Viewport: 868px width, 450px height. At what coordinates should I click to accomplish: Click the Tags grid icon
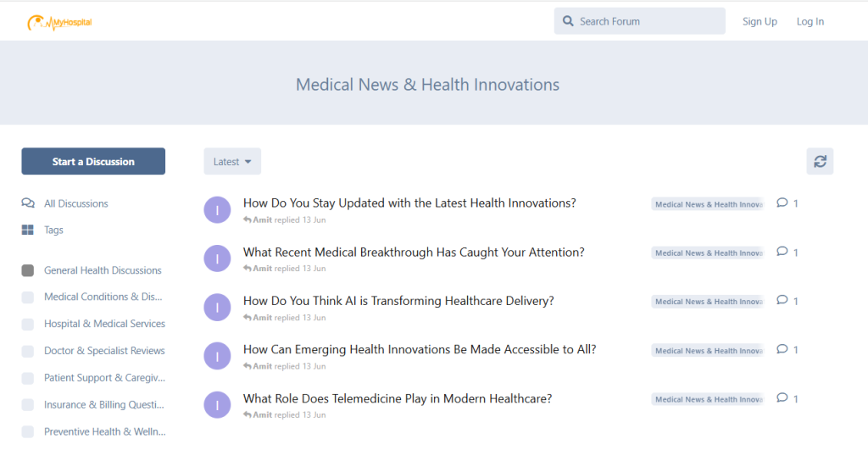point(28,230)
